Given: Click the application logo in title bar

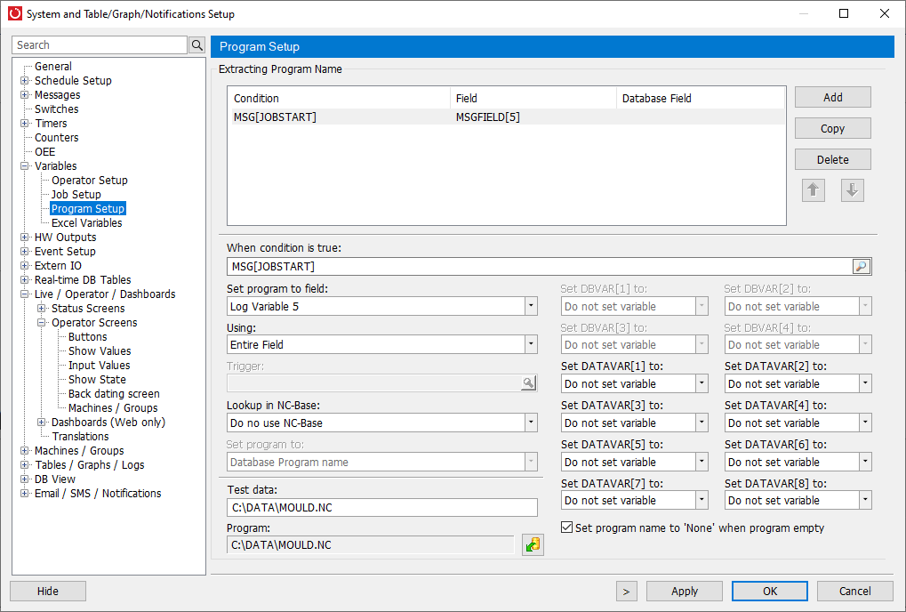Looking at the screenshot, I should 14,13.
